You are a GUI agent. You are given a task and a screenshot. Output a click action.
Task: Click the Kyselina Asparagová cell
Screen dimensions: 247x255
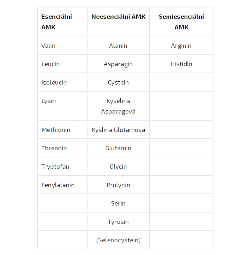[x=118, y=106]
